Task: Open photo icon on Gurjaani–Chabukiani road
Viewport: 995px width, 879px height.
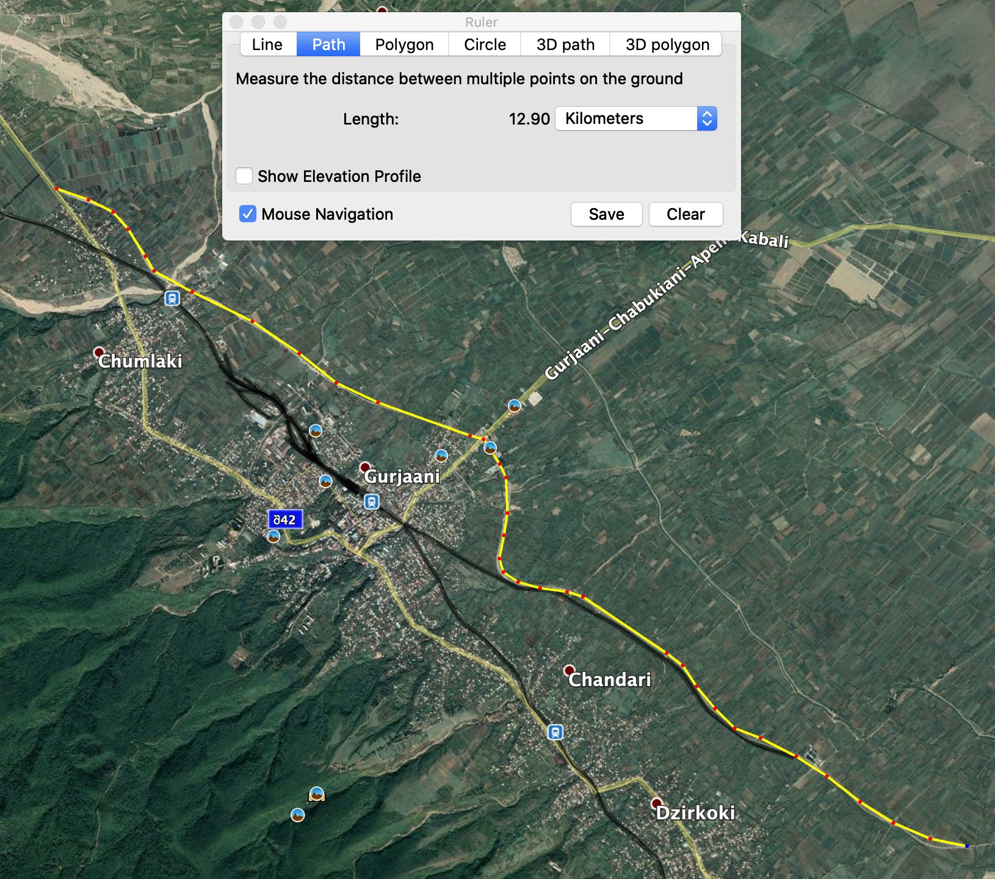Action: (x=515, y=405)
